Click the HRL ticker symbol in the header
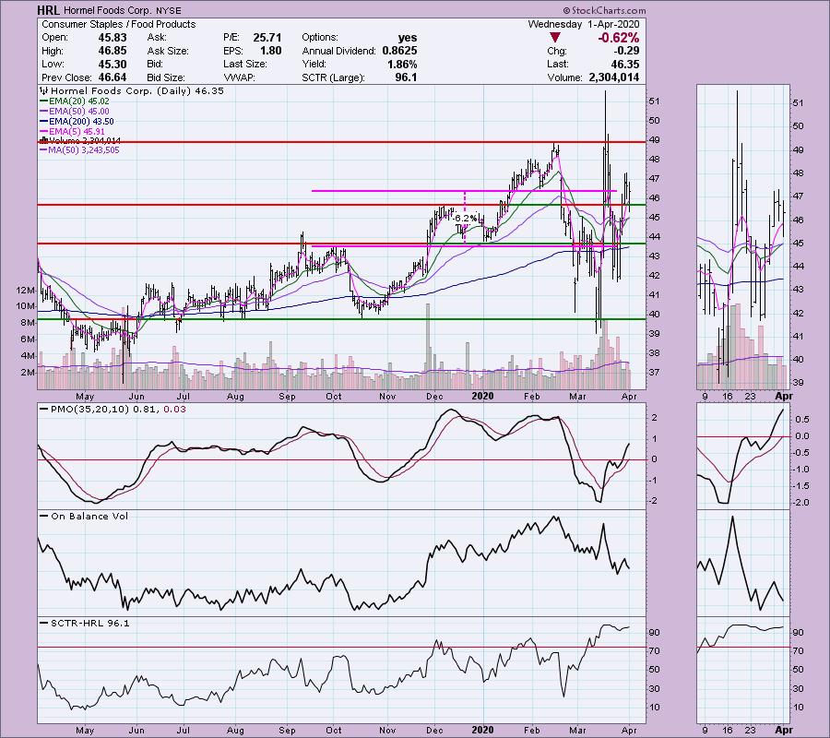This screenshot has width=830, height=738. tap(48, 10)
